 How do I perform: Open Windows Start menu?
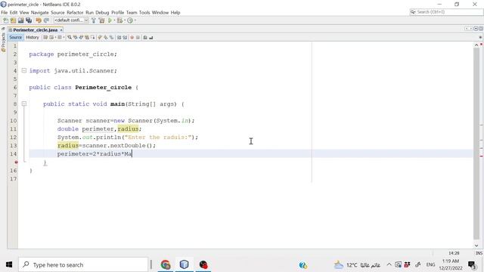(x=9, y=264)
